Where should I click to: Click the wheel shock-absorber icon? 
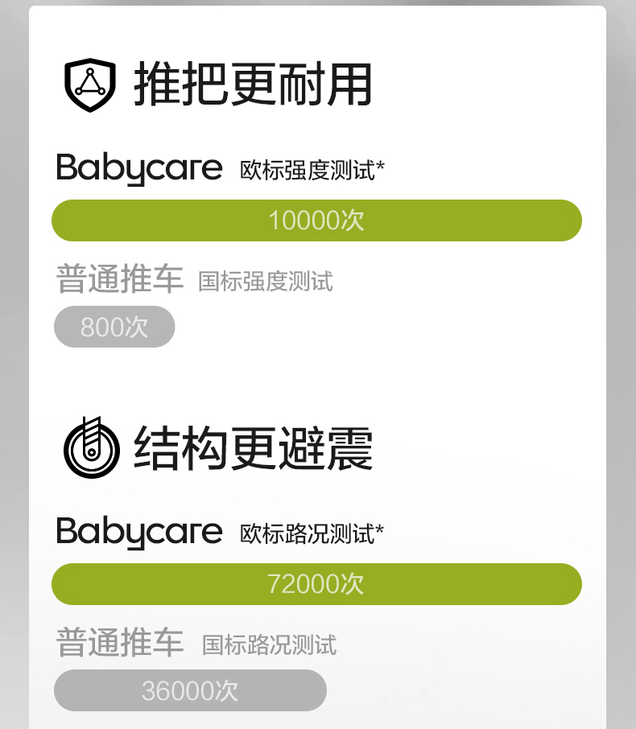[x=92, y=447]
